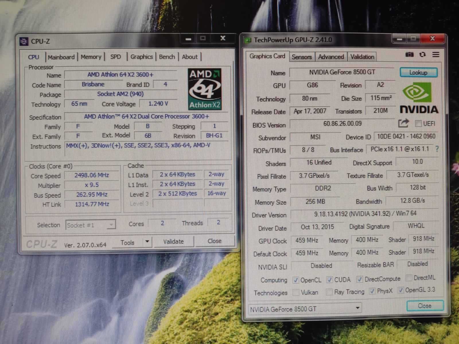459x344 pixels.
Task: Toggle the PhysX checkbox
Action: (372, 291)
